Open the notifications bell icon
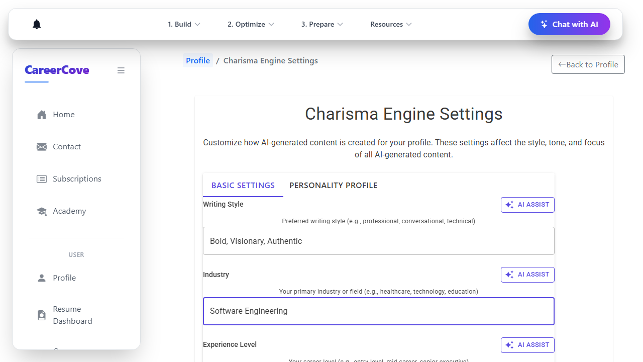Viewport: 643px width, 362px height. pyautogui.click(x=37, y=24)
